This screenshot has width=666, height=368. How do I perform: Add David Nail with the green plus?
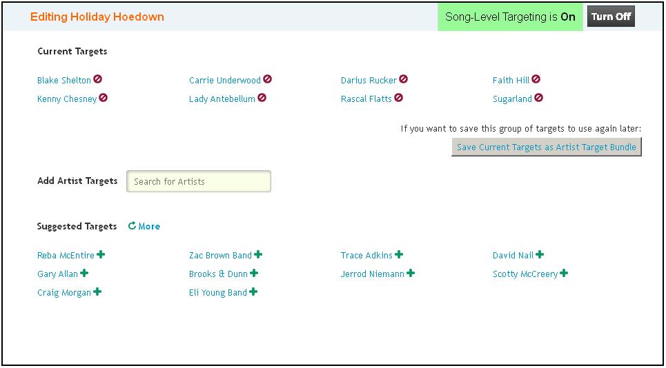[x=540, y=254]
